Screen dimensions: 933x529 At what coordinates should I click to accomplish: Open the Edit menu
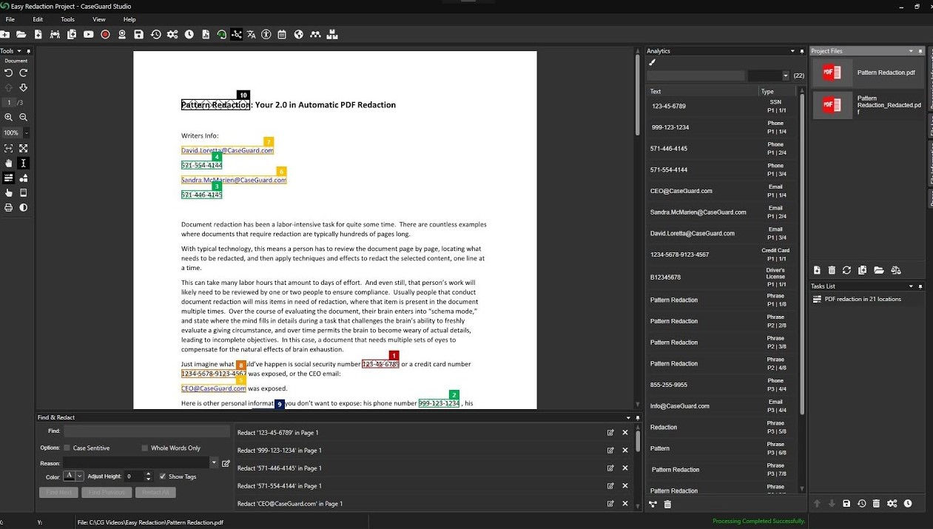click(x=38, y=19)
